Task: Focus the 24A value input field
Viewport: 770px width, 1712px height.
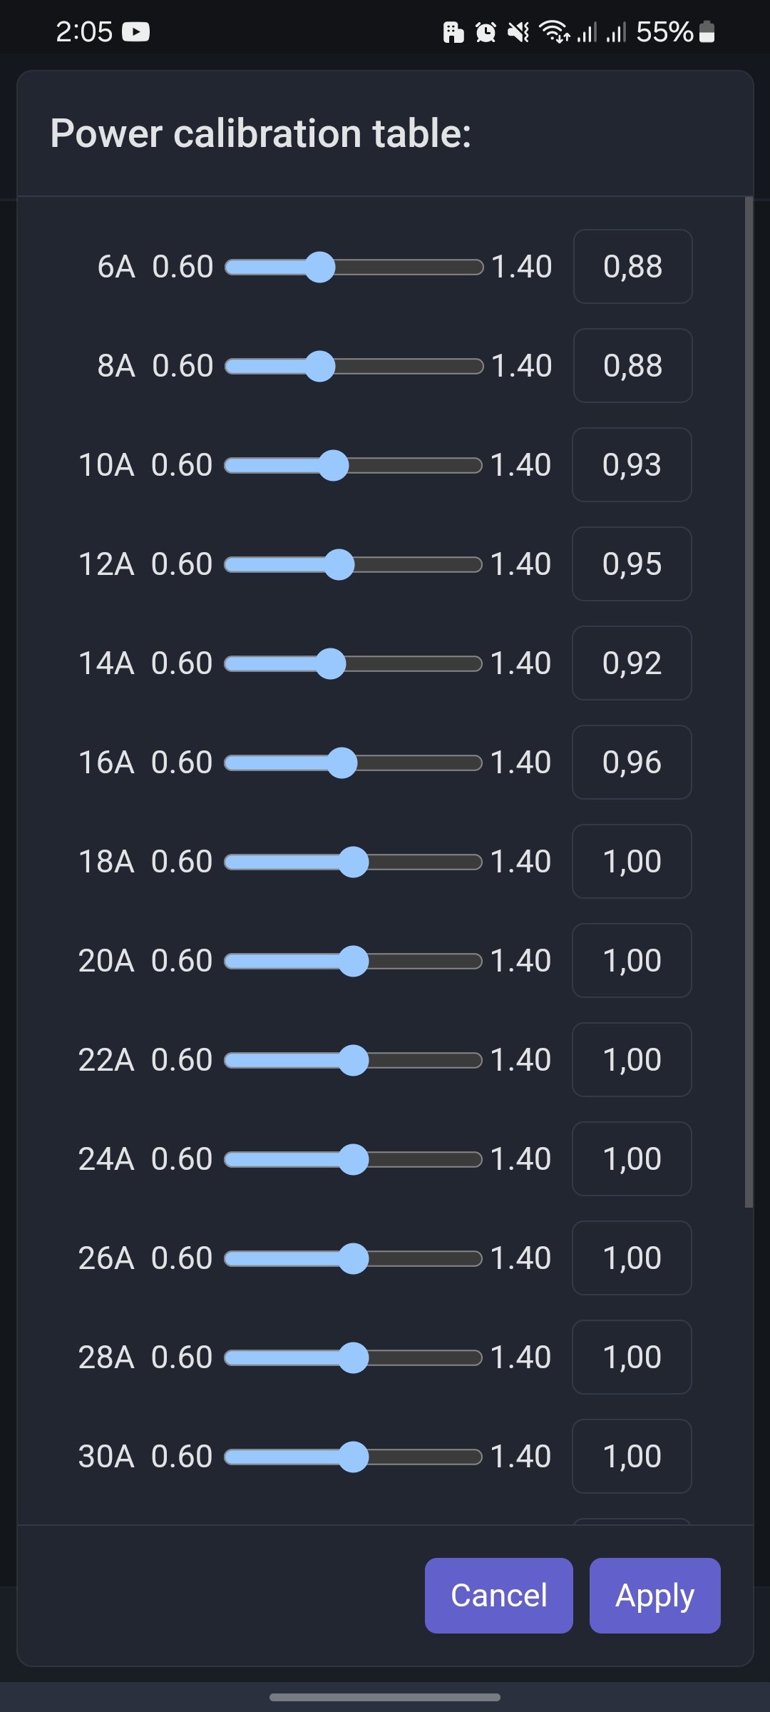Action: (632, 1159)
